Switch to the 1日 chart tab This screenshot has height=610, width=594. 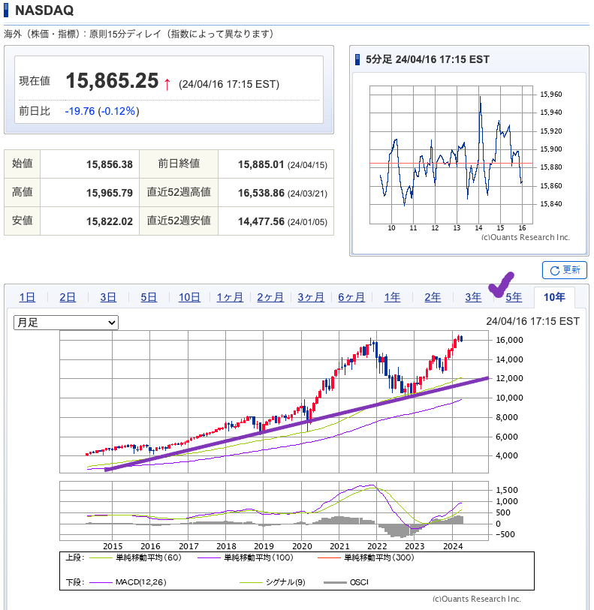click(27, 297)
